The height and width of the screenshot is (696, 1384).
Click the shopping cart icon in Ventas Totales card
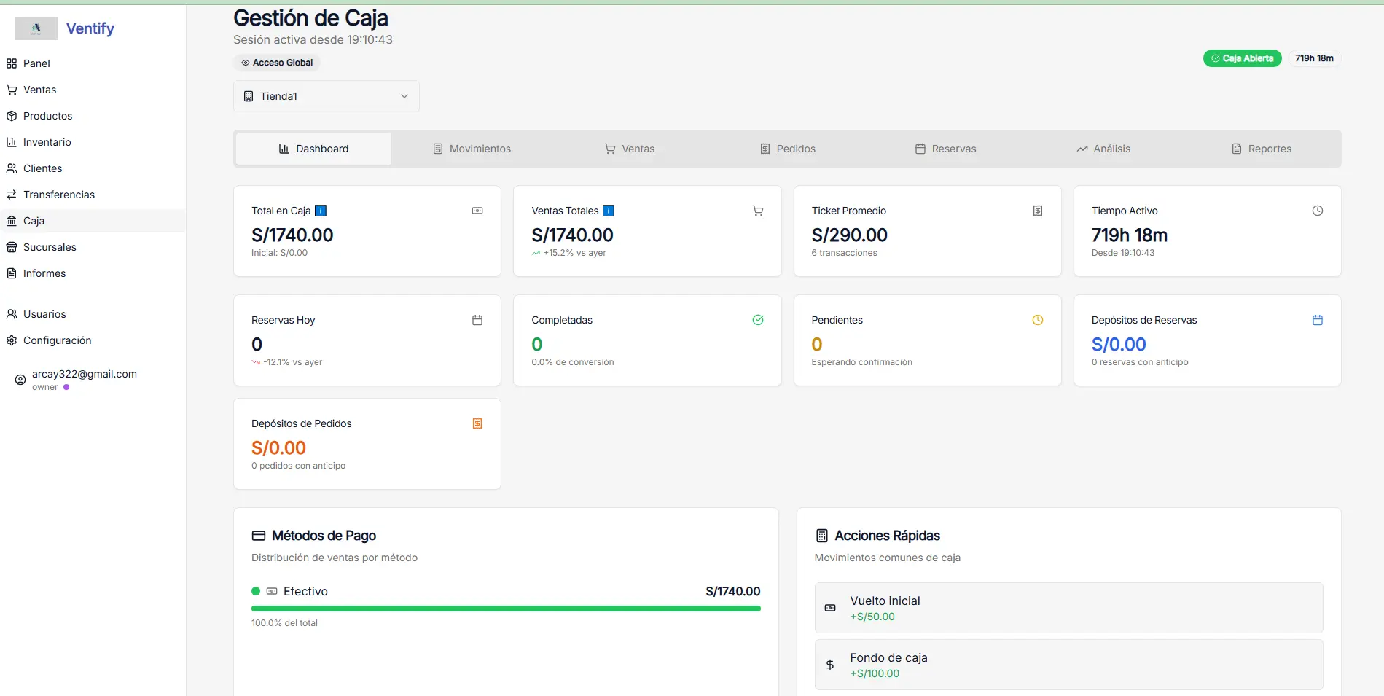coord(757,211)
